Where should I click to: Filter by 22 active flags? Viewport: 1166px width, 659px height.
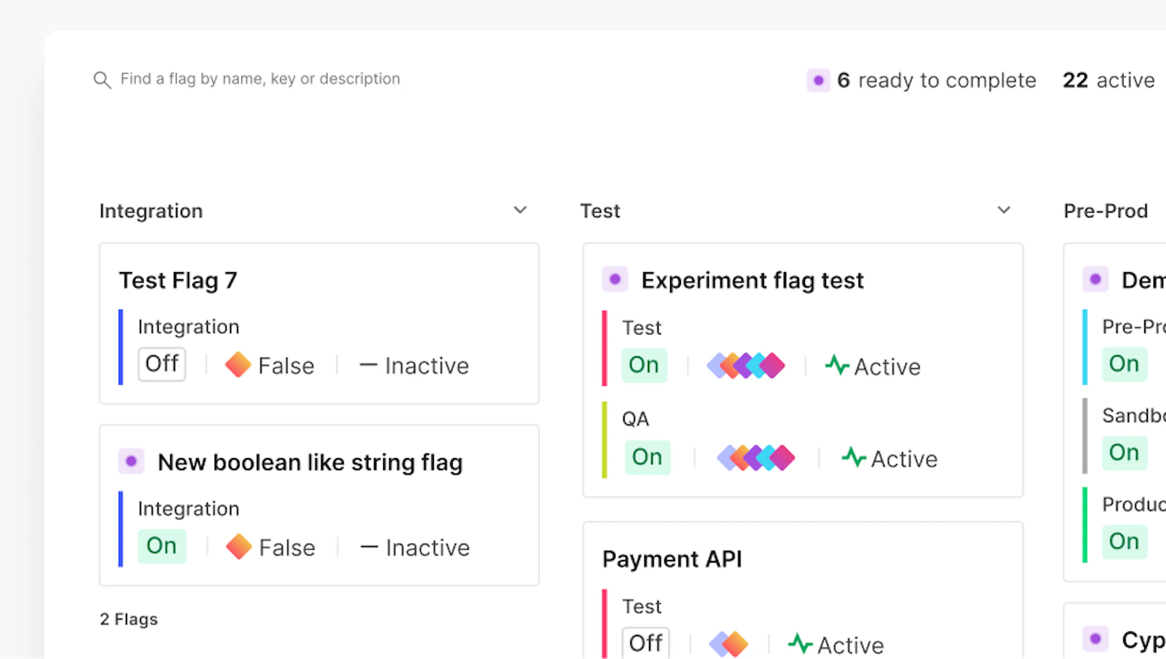1108,80
